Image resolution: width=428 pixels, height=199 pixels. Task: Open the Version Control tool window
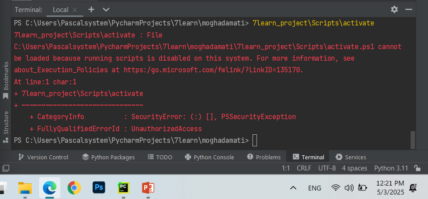(x=43, y=157)
